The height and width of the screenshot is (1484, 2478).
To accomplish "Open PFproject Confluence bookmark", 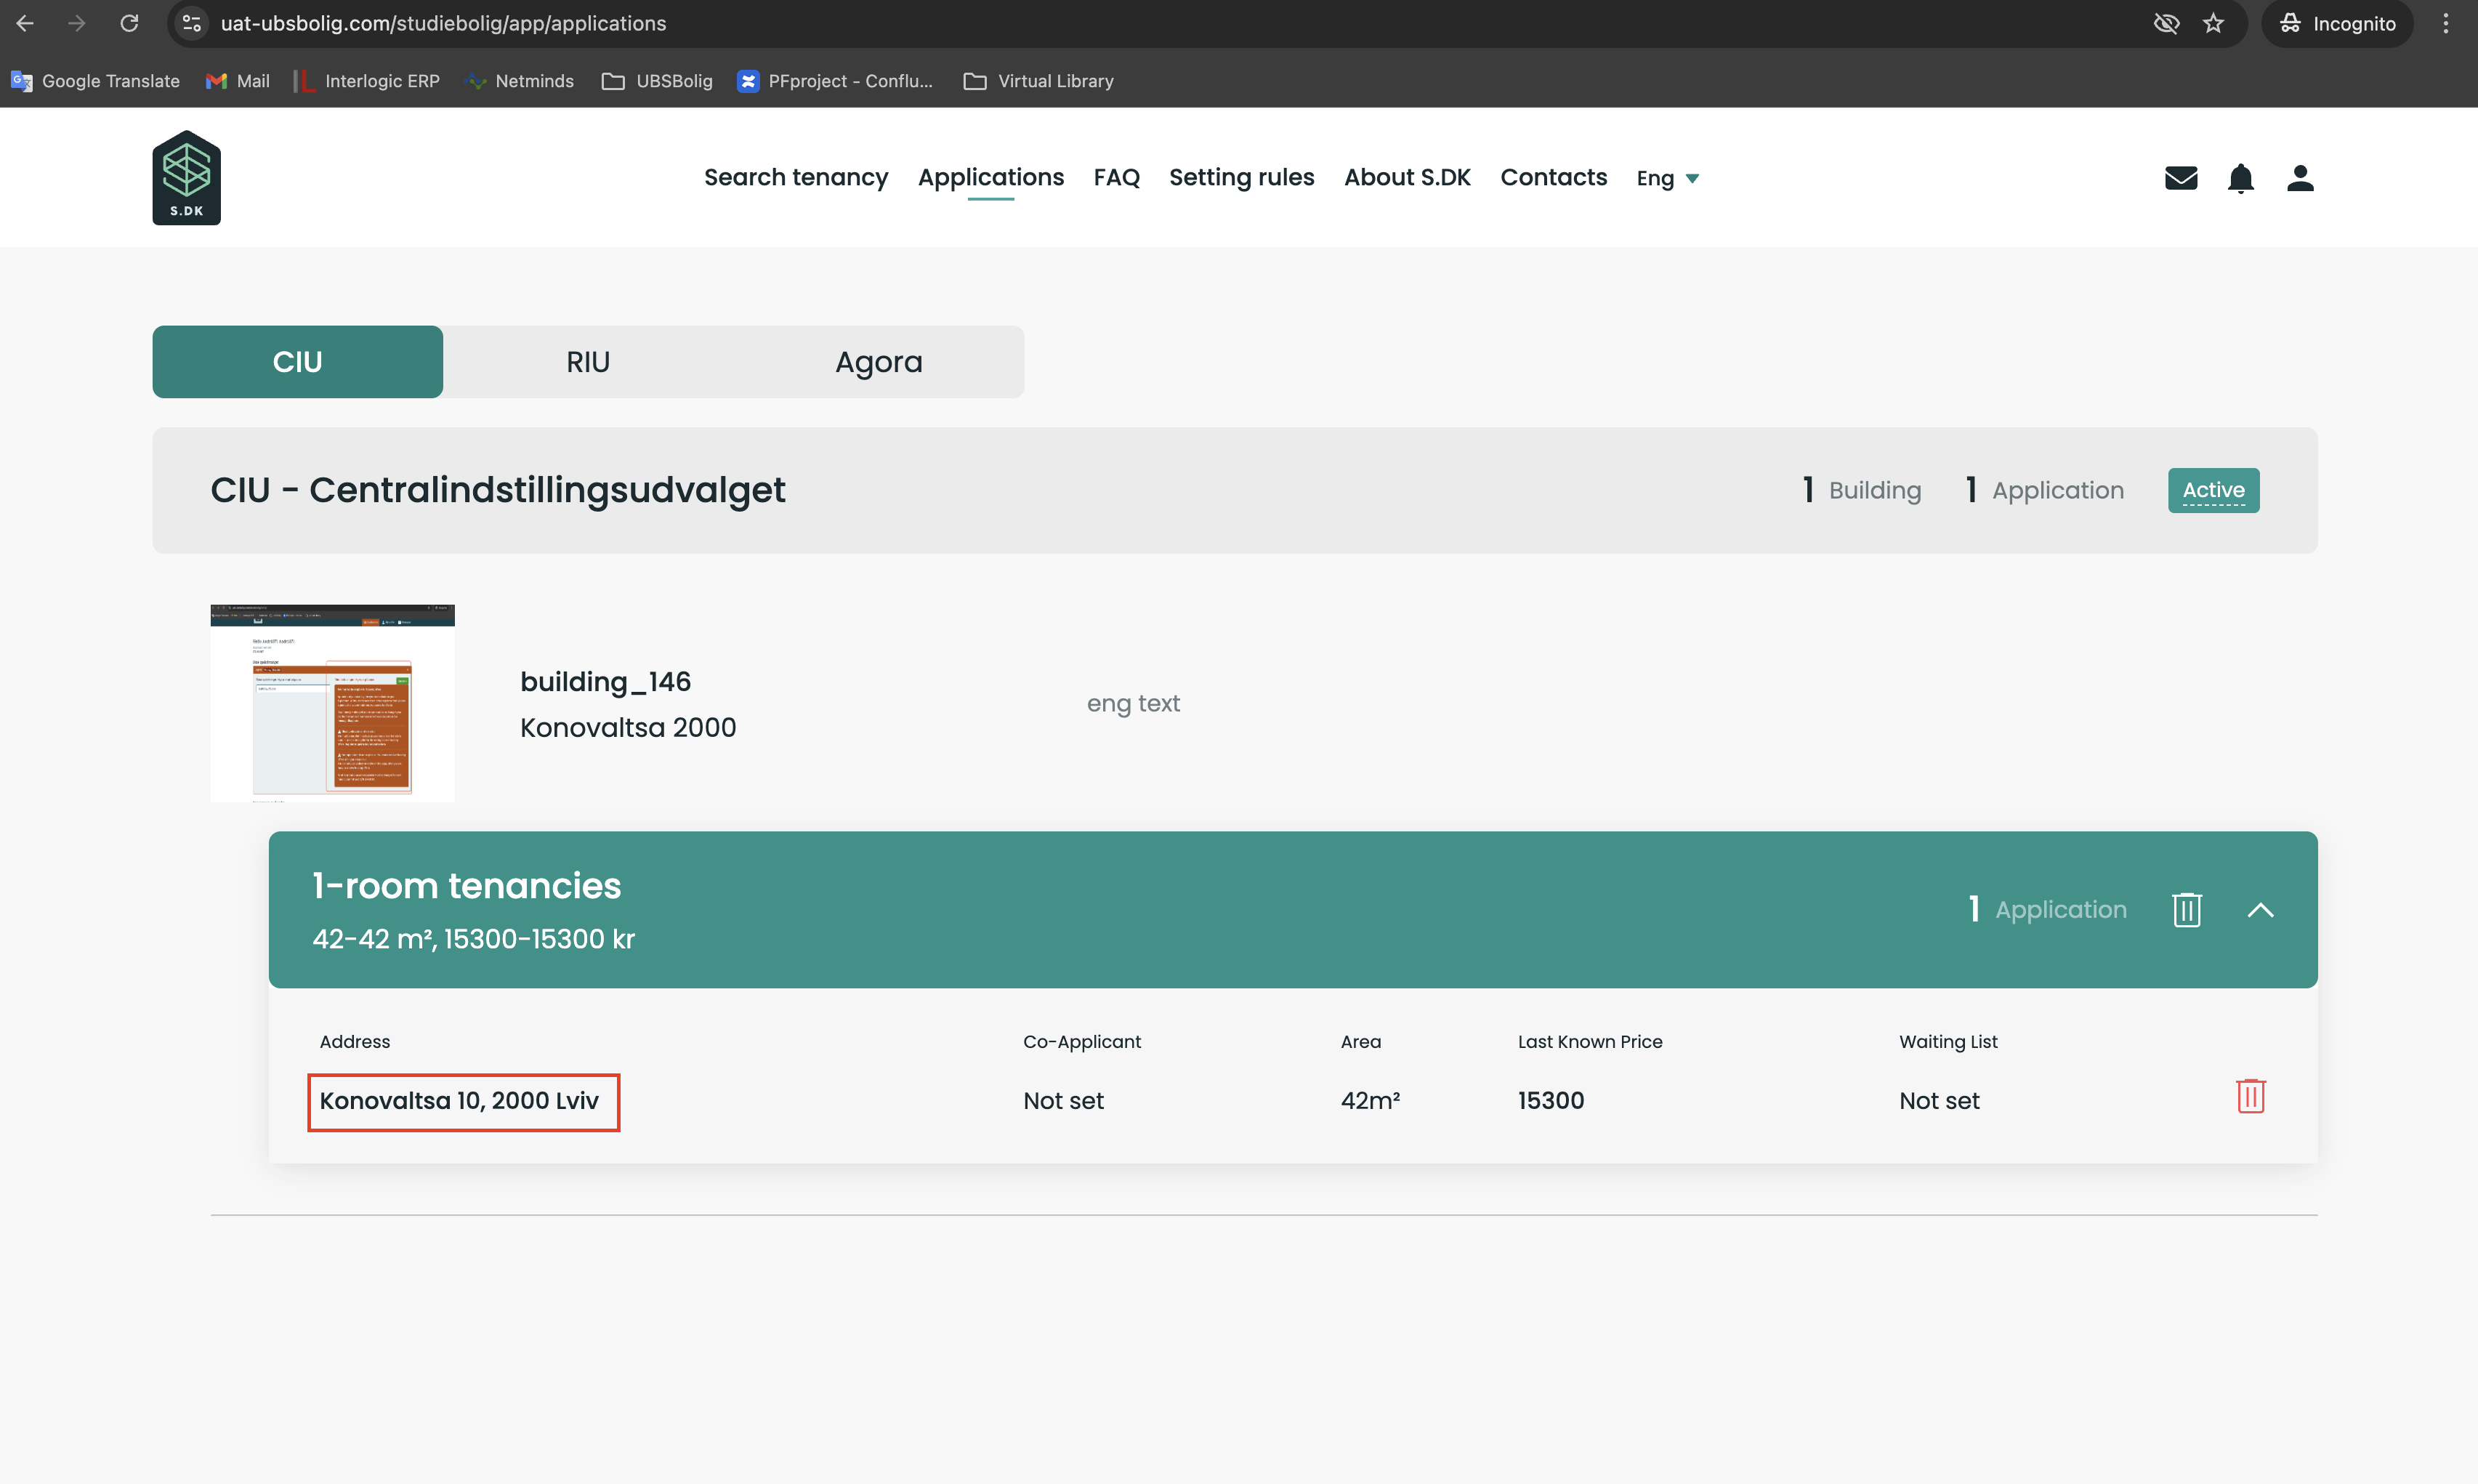I will 835,81.
